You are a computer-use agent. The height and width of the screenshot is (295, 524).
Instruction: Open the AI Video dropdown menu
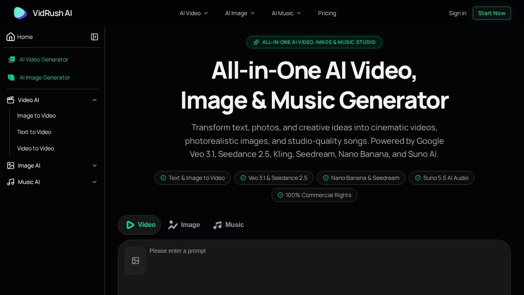point(194,13)
